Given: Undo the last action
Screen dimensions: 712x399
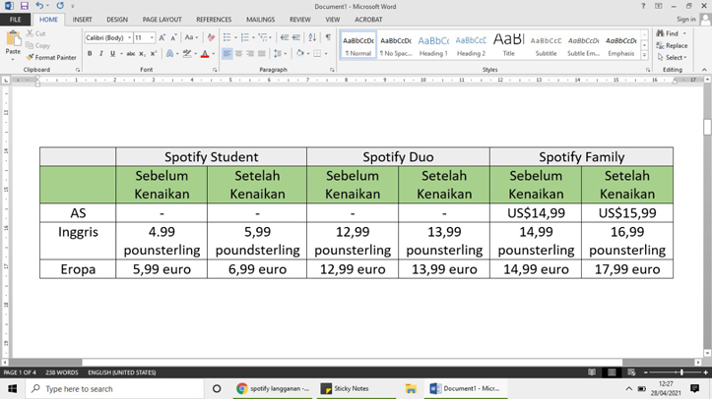Looking at the screenshot, I should (39, 6).
